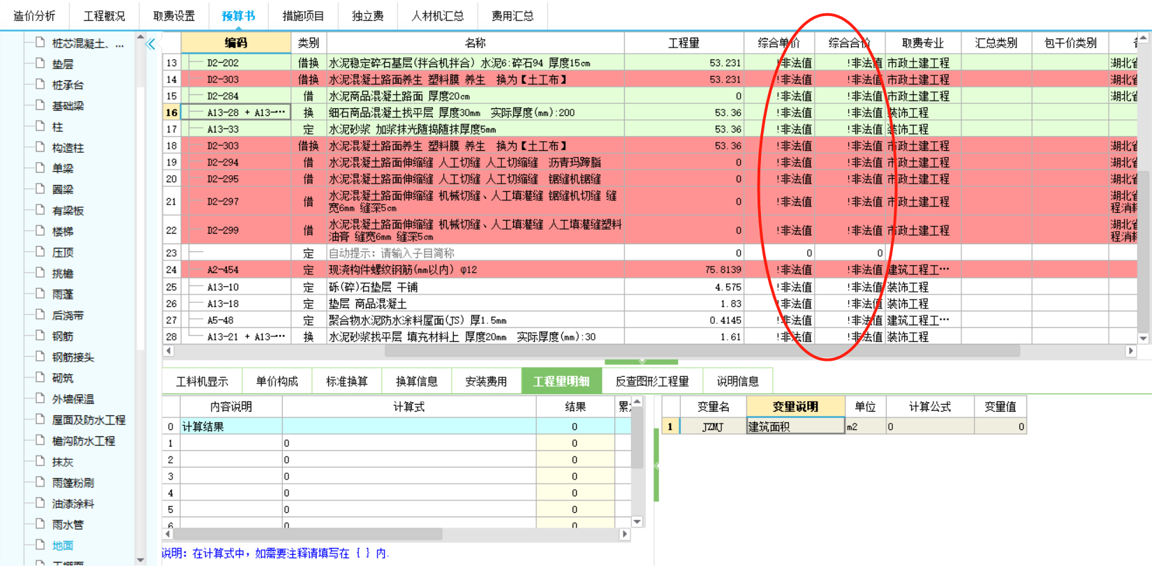
Task: Click the 外墙保温 document icon
Action: (x=40, y=399)
